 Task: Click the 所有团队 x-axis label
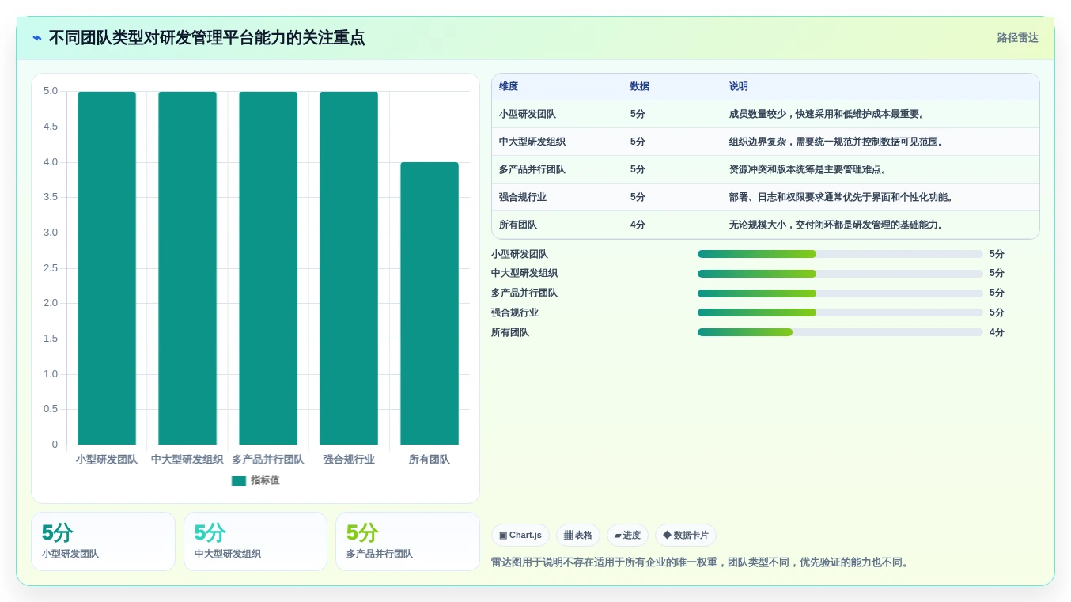tap(430, 460)
